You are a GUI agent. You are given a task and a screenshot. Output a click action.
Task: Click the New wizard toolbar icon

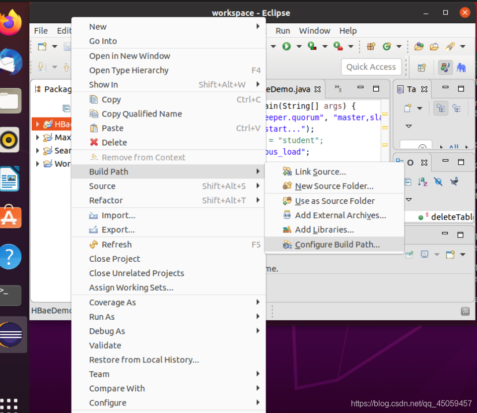[42, 46]
